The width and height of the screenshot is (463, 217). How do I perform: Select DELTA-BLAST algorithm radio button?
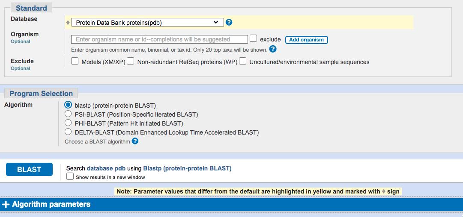68,132
